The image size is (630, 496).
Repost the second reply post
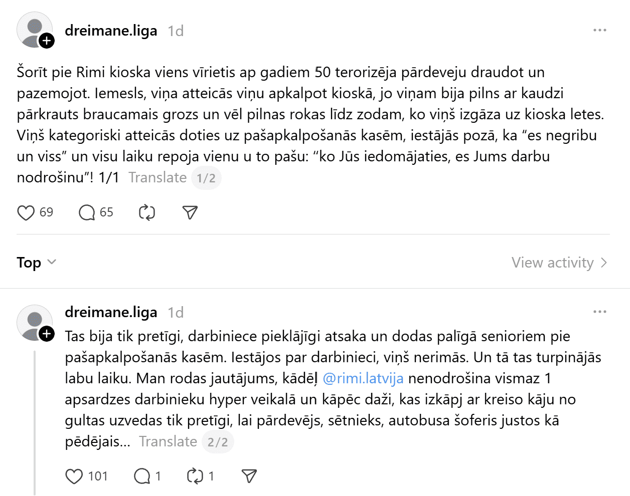(x=195, y=476)
